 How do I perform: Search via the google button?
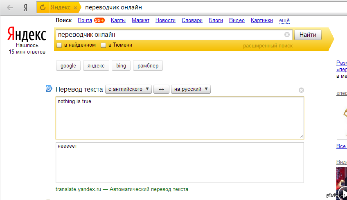(68, 66)
